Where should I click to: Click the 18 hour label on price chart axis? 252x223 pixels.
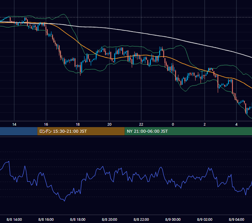coord(77,125)
